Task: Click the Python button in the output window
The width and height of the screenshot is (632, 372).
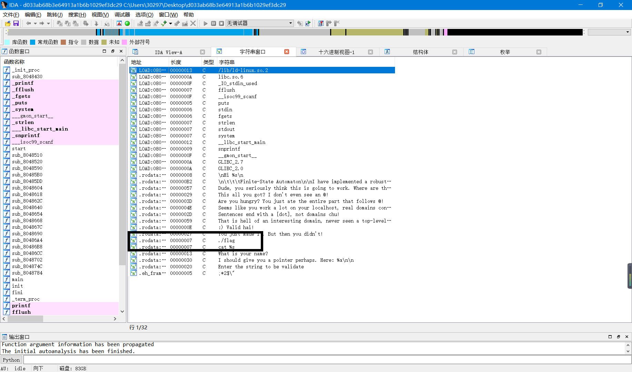Action: pos(11,360)
